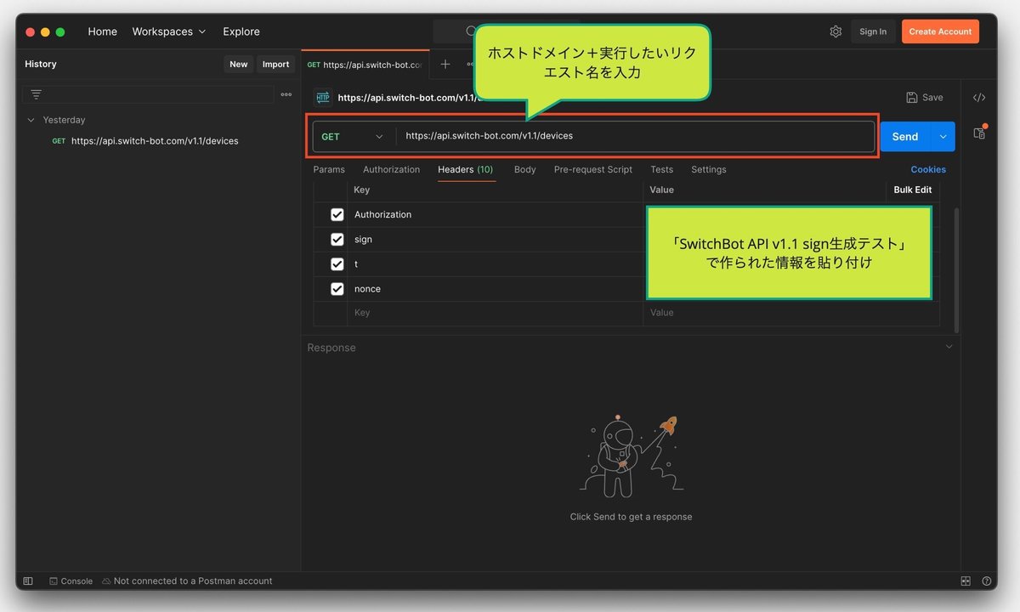The width and height of the screenshot is (1020, 612).
Task: Open Postman settings with the gear icon
Action: [836, 31]
